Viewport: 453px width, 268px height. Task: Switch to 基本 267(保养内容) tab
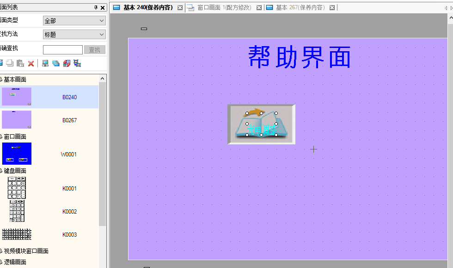tap(300, 8)
